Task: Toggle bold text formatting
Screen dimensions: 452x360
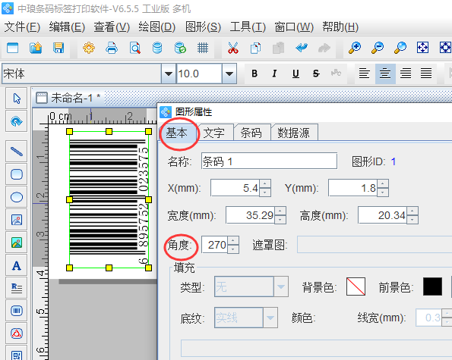Action: point(254,74)
